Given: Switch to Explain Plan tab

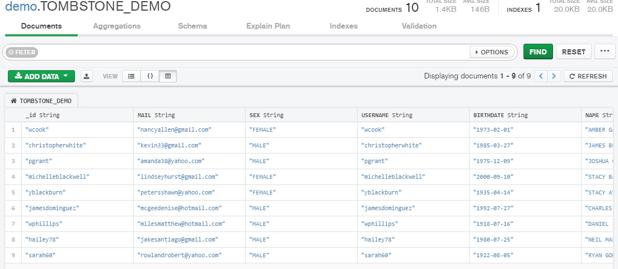Looking at the screenshot, I should click(x=268, y=26).
